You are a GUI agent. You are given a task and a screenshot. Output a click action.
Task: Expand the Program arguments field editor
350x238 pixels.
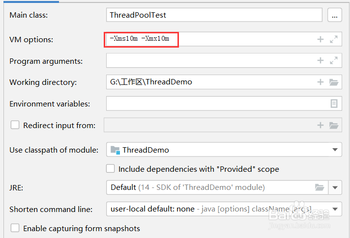click(x=334, y=61)
